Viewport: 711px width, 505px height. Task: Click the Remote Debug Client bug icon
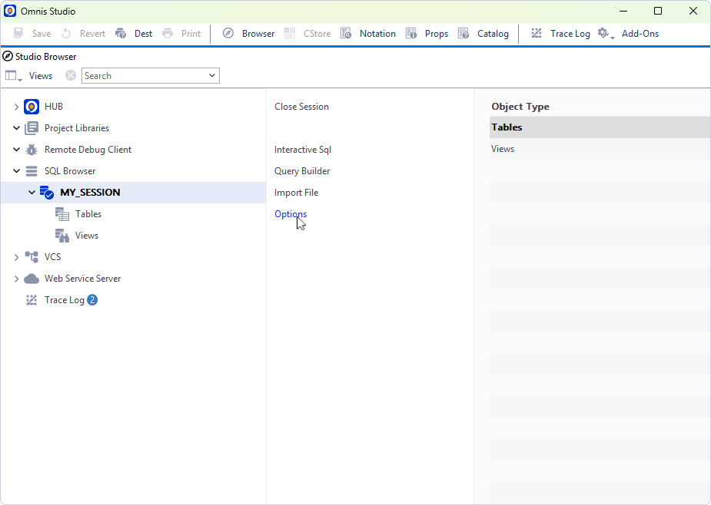tap(32, 150)
